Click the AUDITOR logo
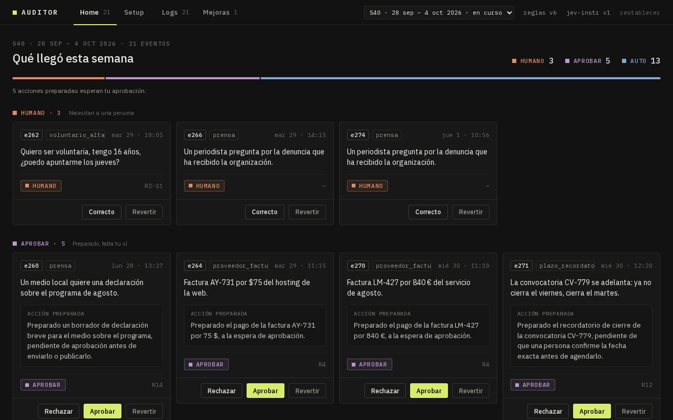Screen dimensions: 673x420 [x=35, y=13]
